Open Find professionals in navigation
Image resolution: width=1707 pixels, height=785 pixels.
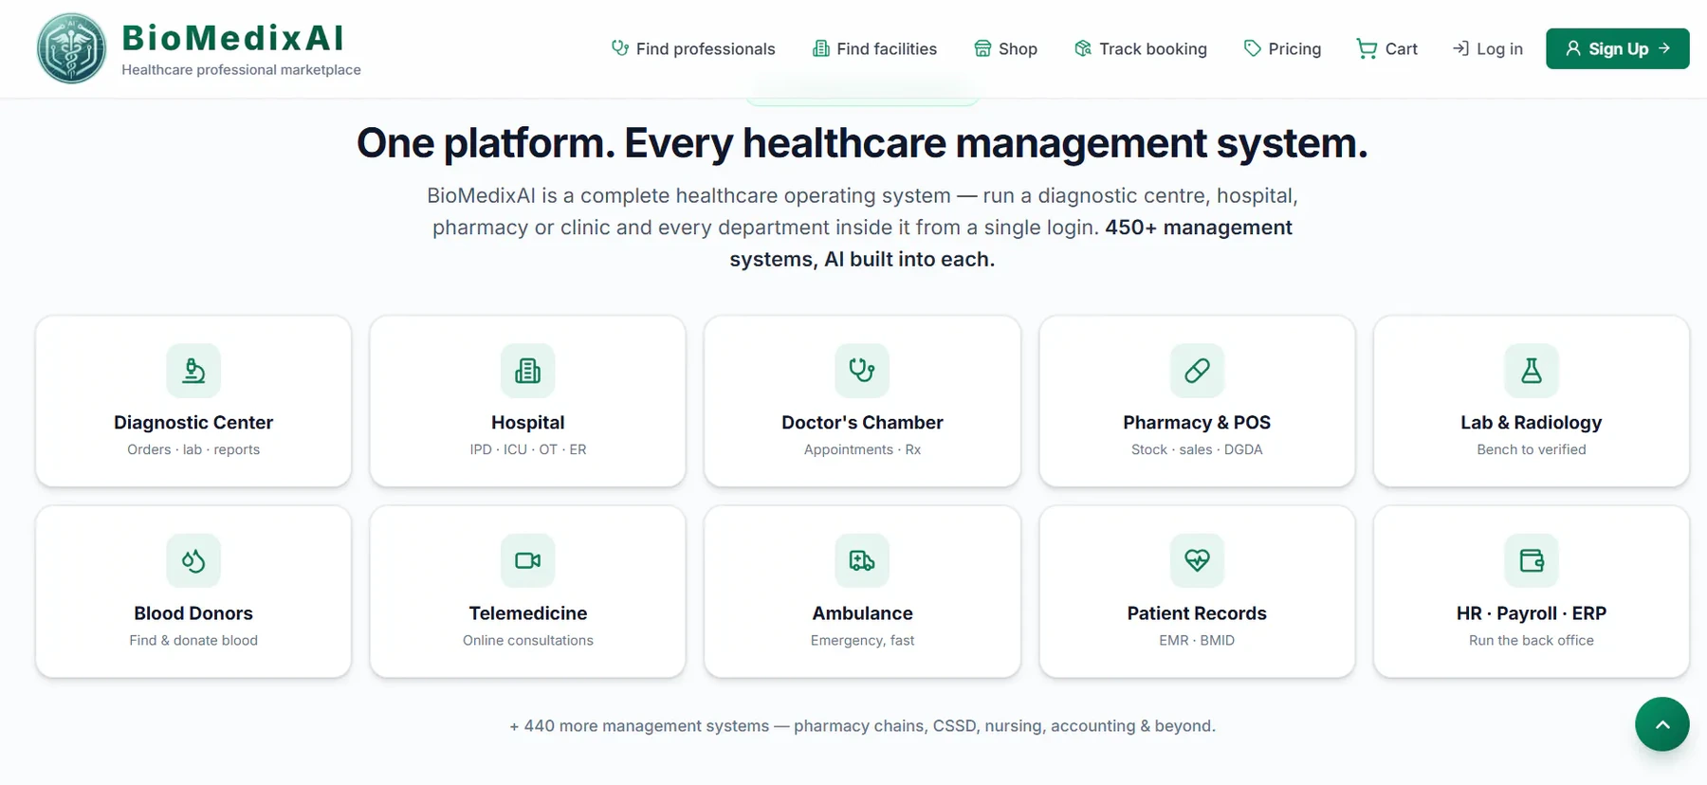tap(693, 48)
